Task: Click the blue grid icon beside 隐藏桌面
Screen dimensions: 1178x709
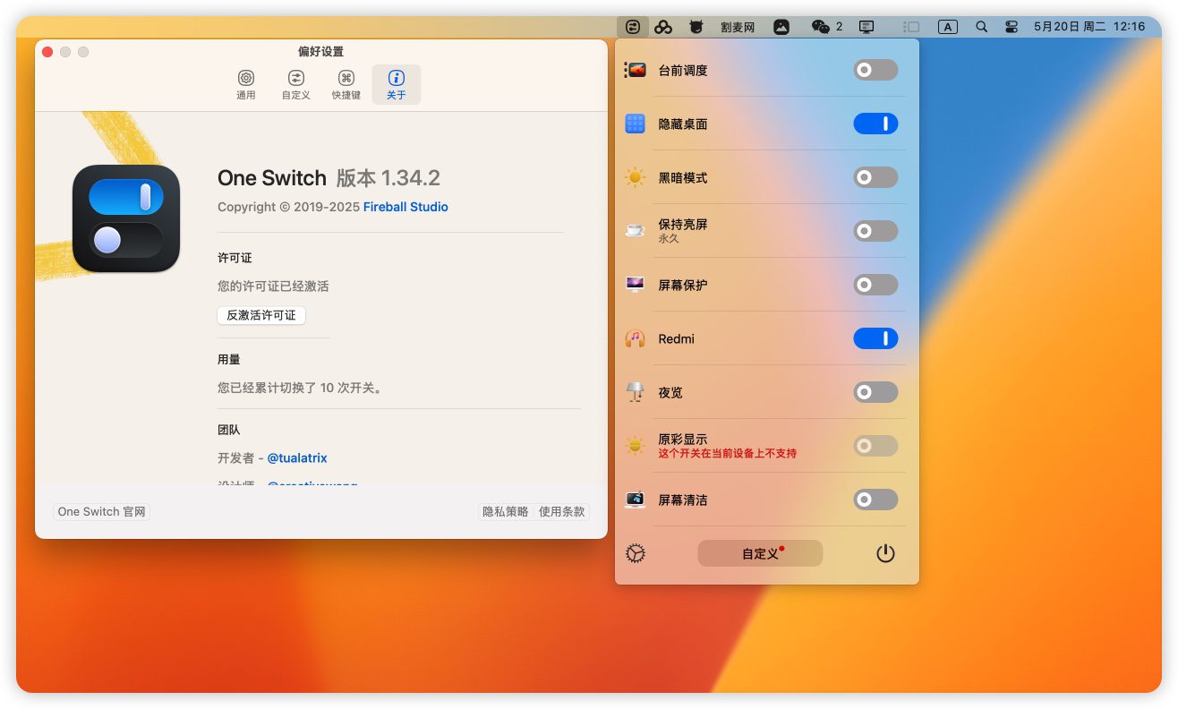Action: pyautogui.click(x=636, y=124)
